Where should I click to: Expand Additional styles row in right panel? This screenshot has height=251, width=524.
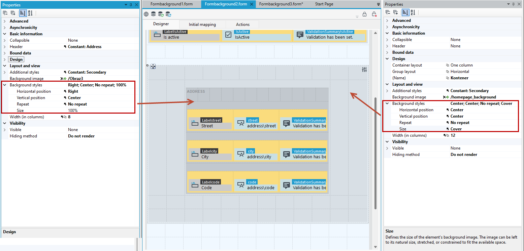point(387,91)
